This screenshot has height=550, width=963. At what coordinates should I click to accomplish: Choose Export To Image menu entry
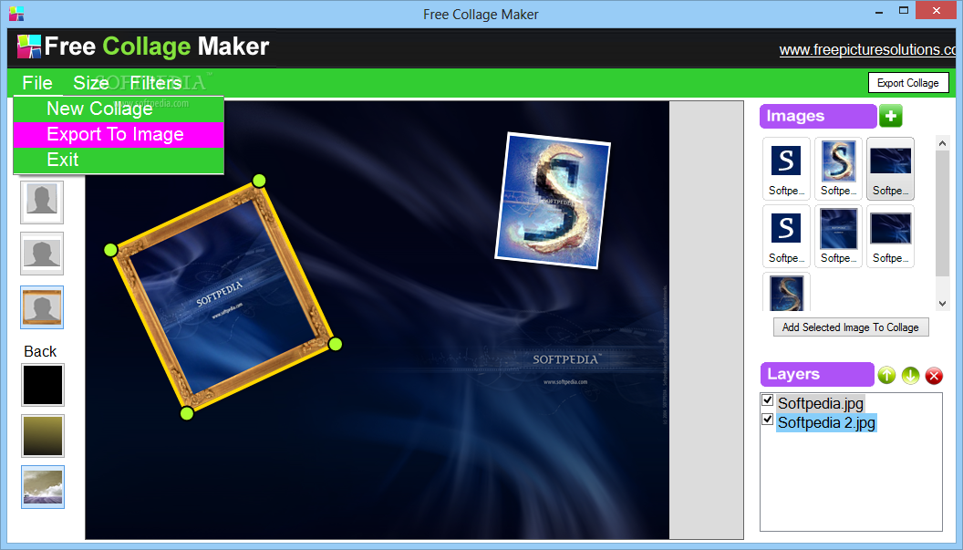pos(119,135)
